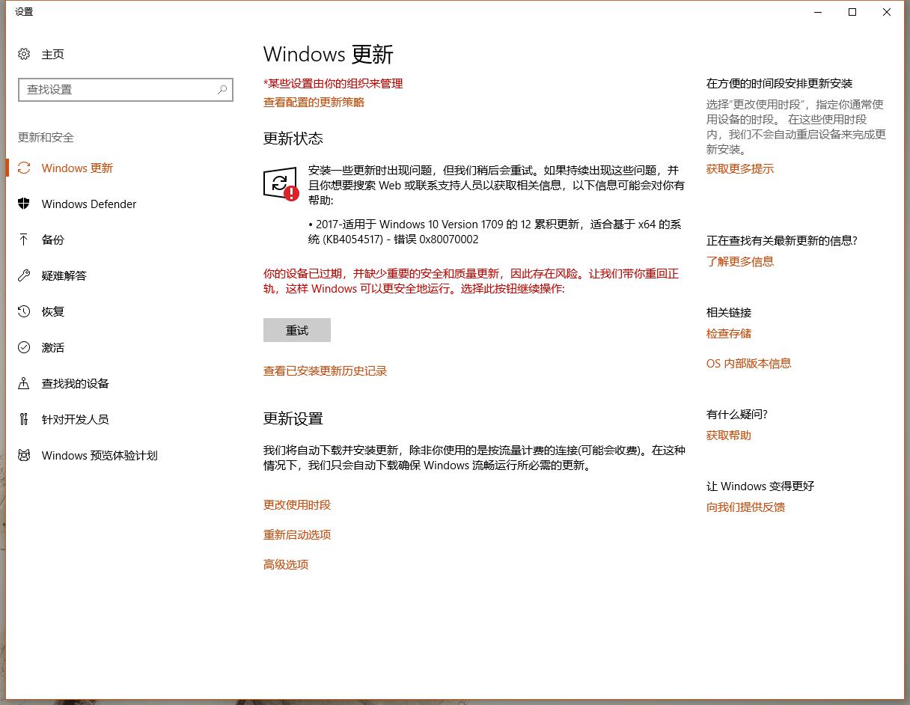Click the 查找我的设备 person icon

pos(24,383)
